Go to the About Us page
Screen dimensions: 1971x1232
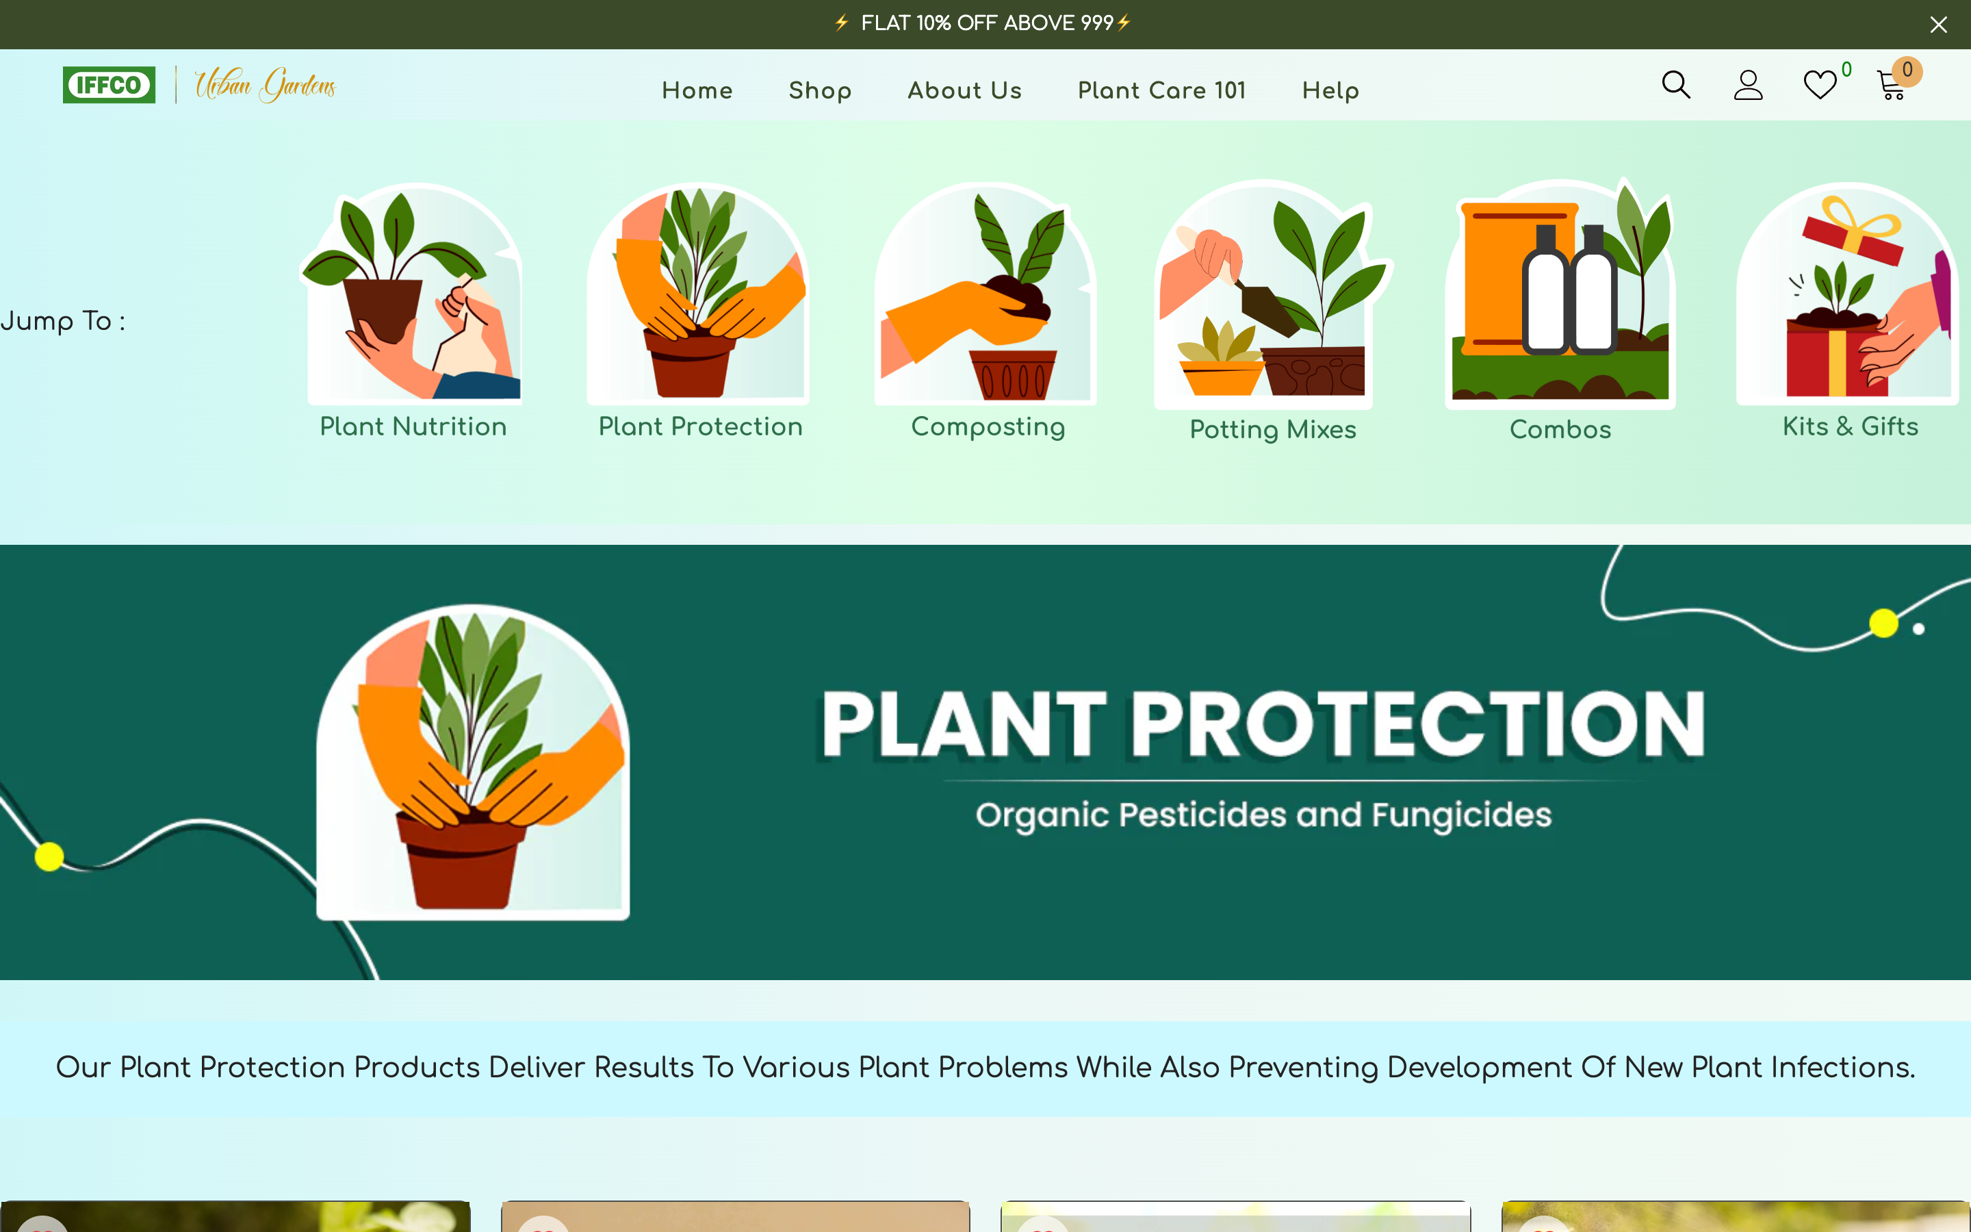coord(965,90)
